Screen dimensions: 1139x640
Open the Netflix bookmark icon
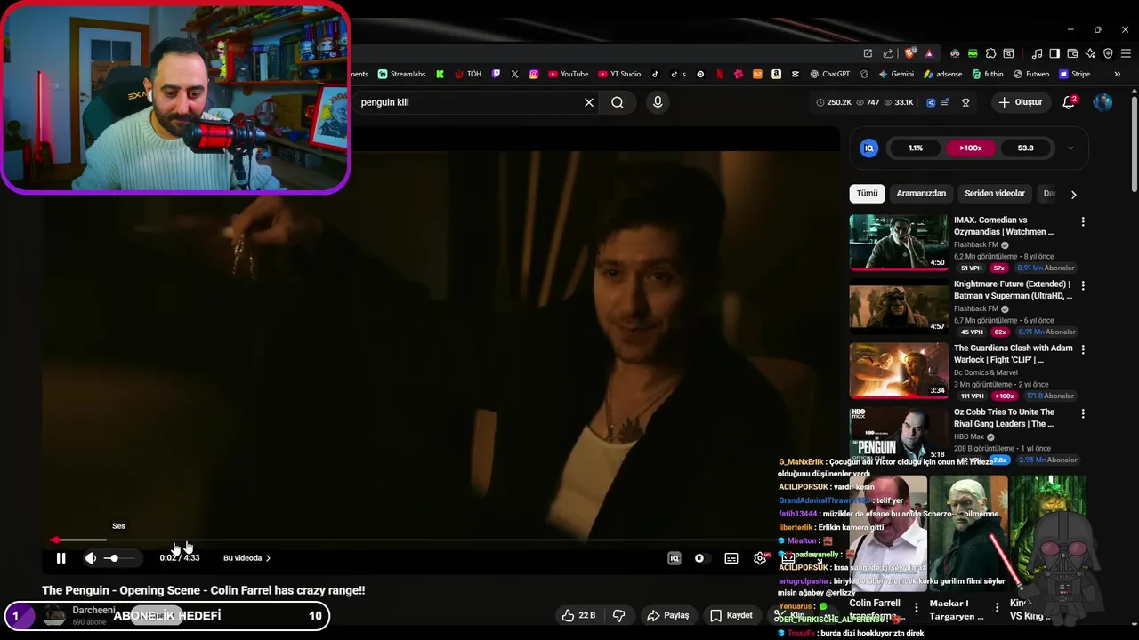719,74
